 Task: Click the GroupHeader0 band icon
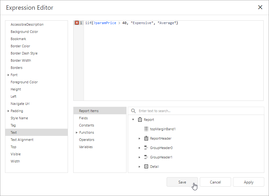click(146, 147)
